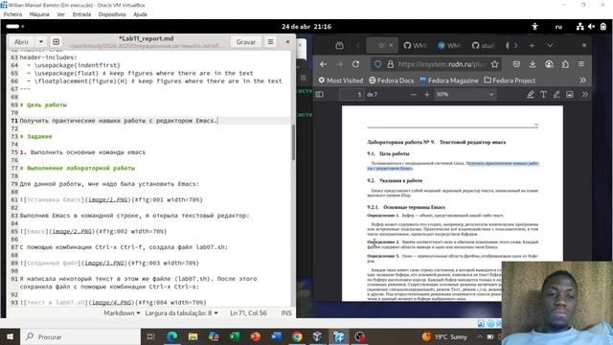Screen dimensions: 613x345
Task: Save the page to Pocket
Action: point(516,64)
